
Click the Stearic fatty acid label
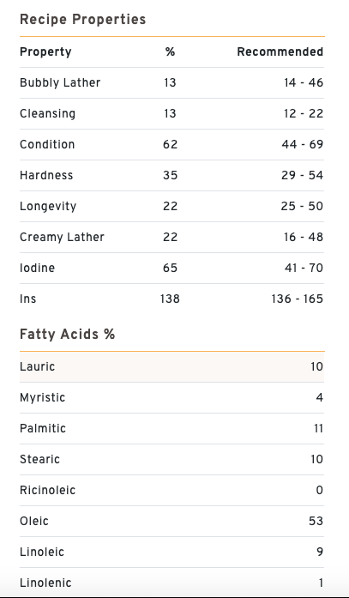[39, 459]
